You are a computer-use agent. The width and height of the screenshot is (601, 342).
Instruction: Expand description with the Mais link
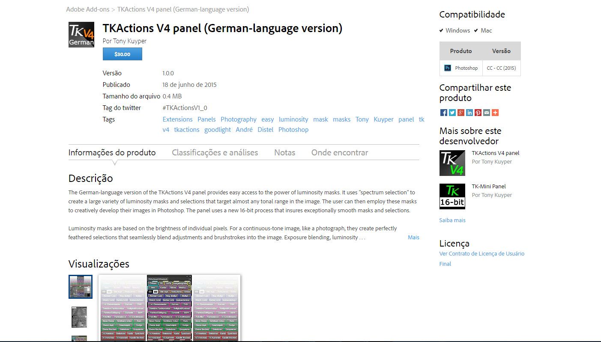(413, 238)
